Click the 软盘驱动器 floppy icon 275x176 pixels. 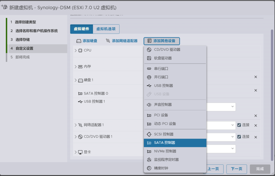[149, 58]
